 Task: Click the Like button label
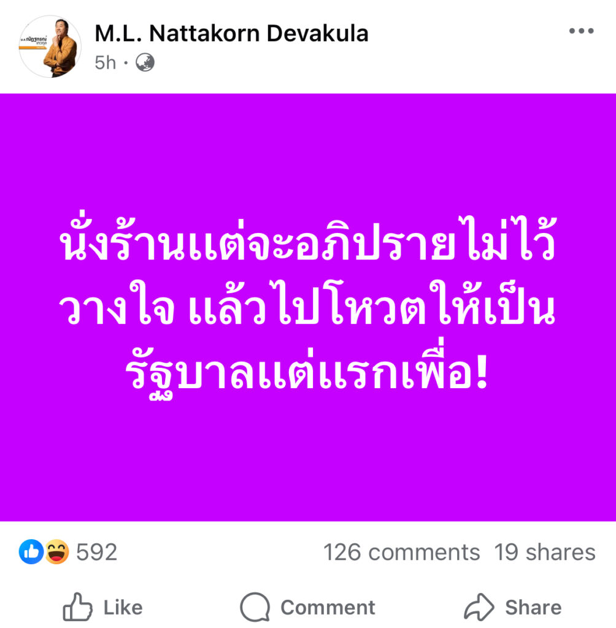click(123, 608)
